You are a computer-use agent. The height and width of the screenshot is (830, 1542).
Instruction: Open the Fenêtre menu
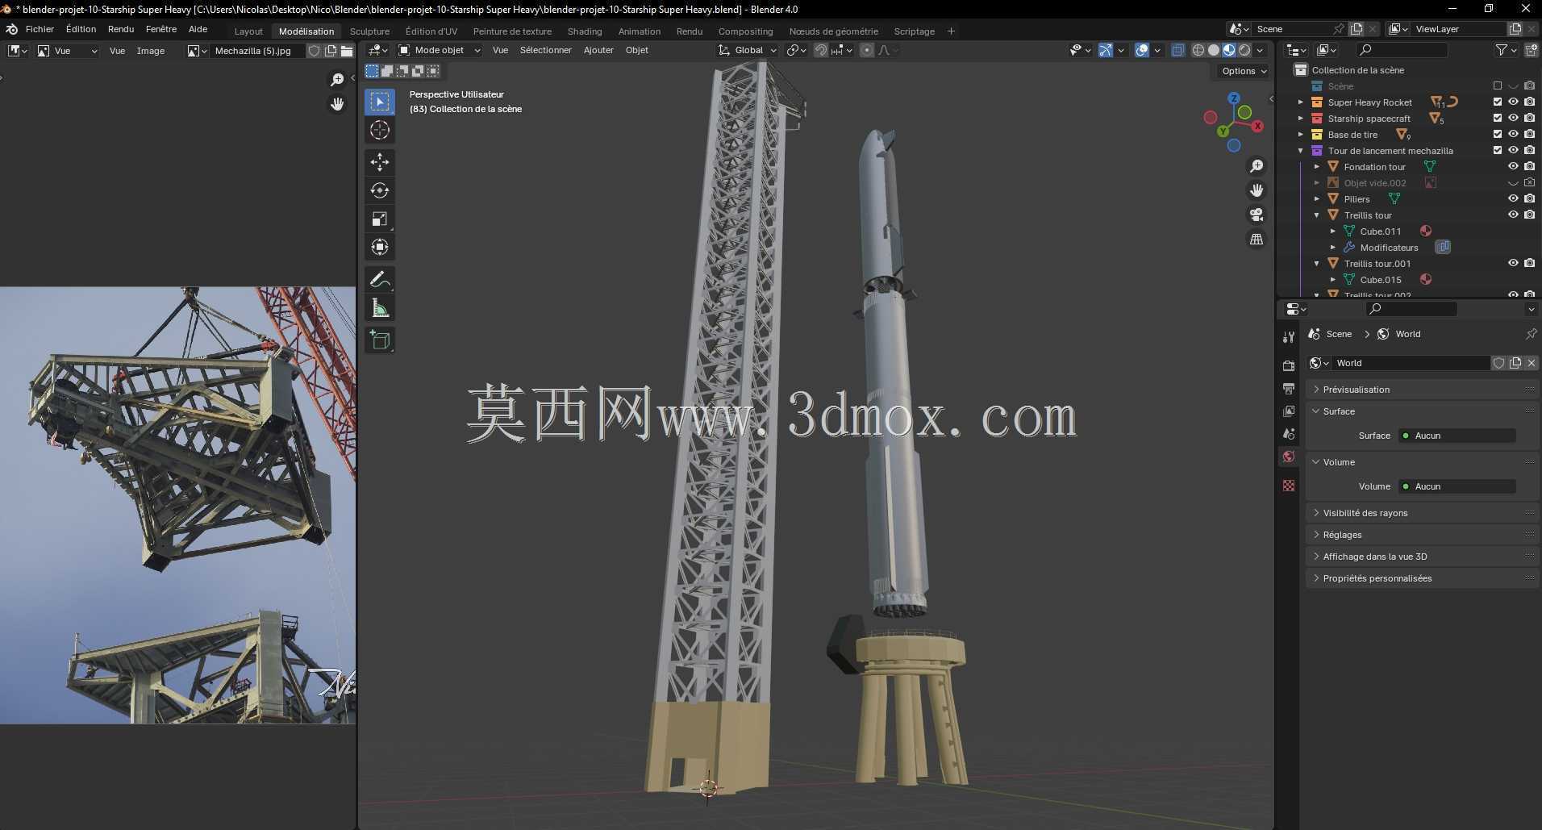tap(161, 29)
